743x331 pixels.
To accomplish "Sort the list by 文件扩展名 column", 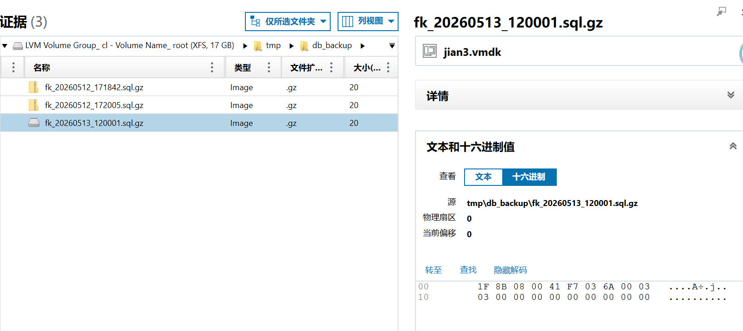I will 306,68.
